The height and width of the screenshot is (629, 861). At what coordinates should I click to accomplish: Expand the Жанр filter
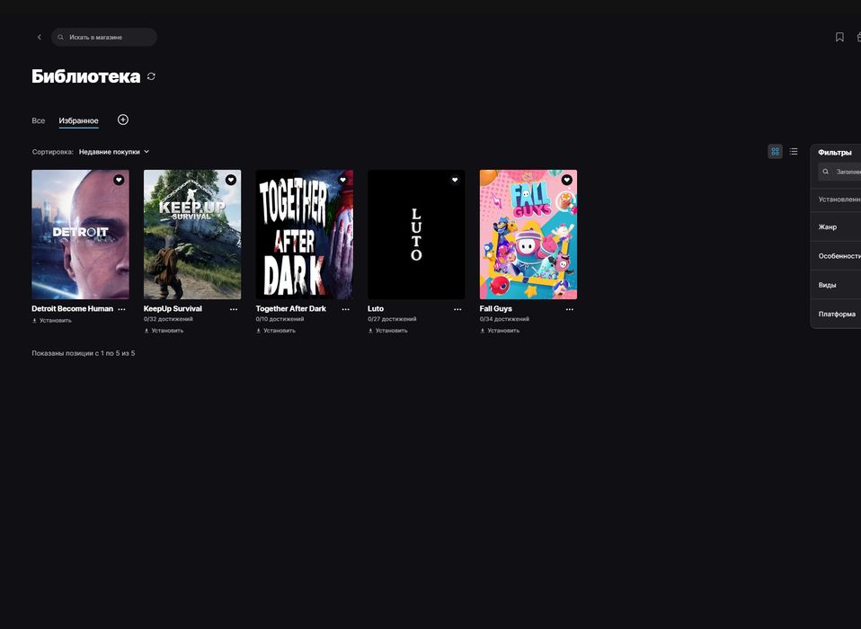[x=836, y=226]
